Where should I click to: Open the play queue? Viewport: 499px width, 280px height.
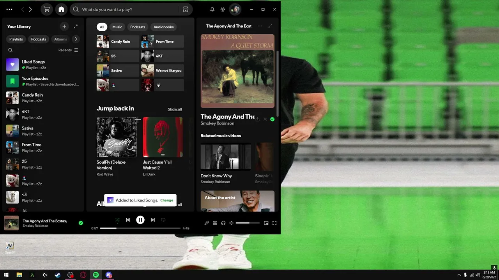click(x=215, y=223)
